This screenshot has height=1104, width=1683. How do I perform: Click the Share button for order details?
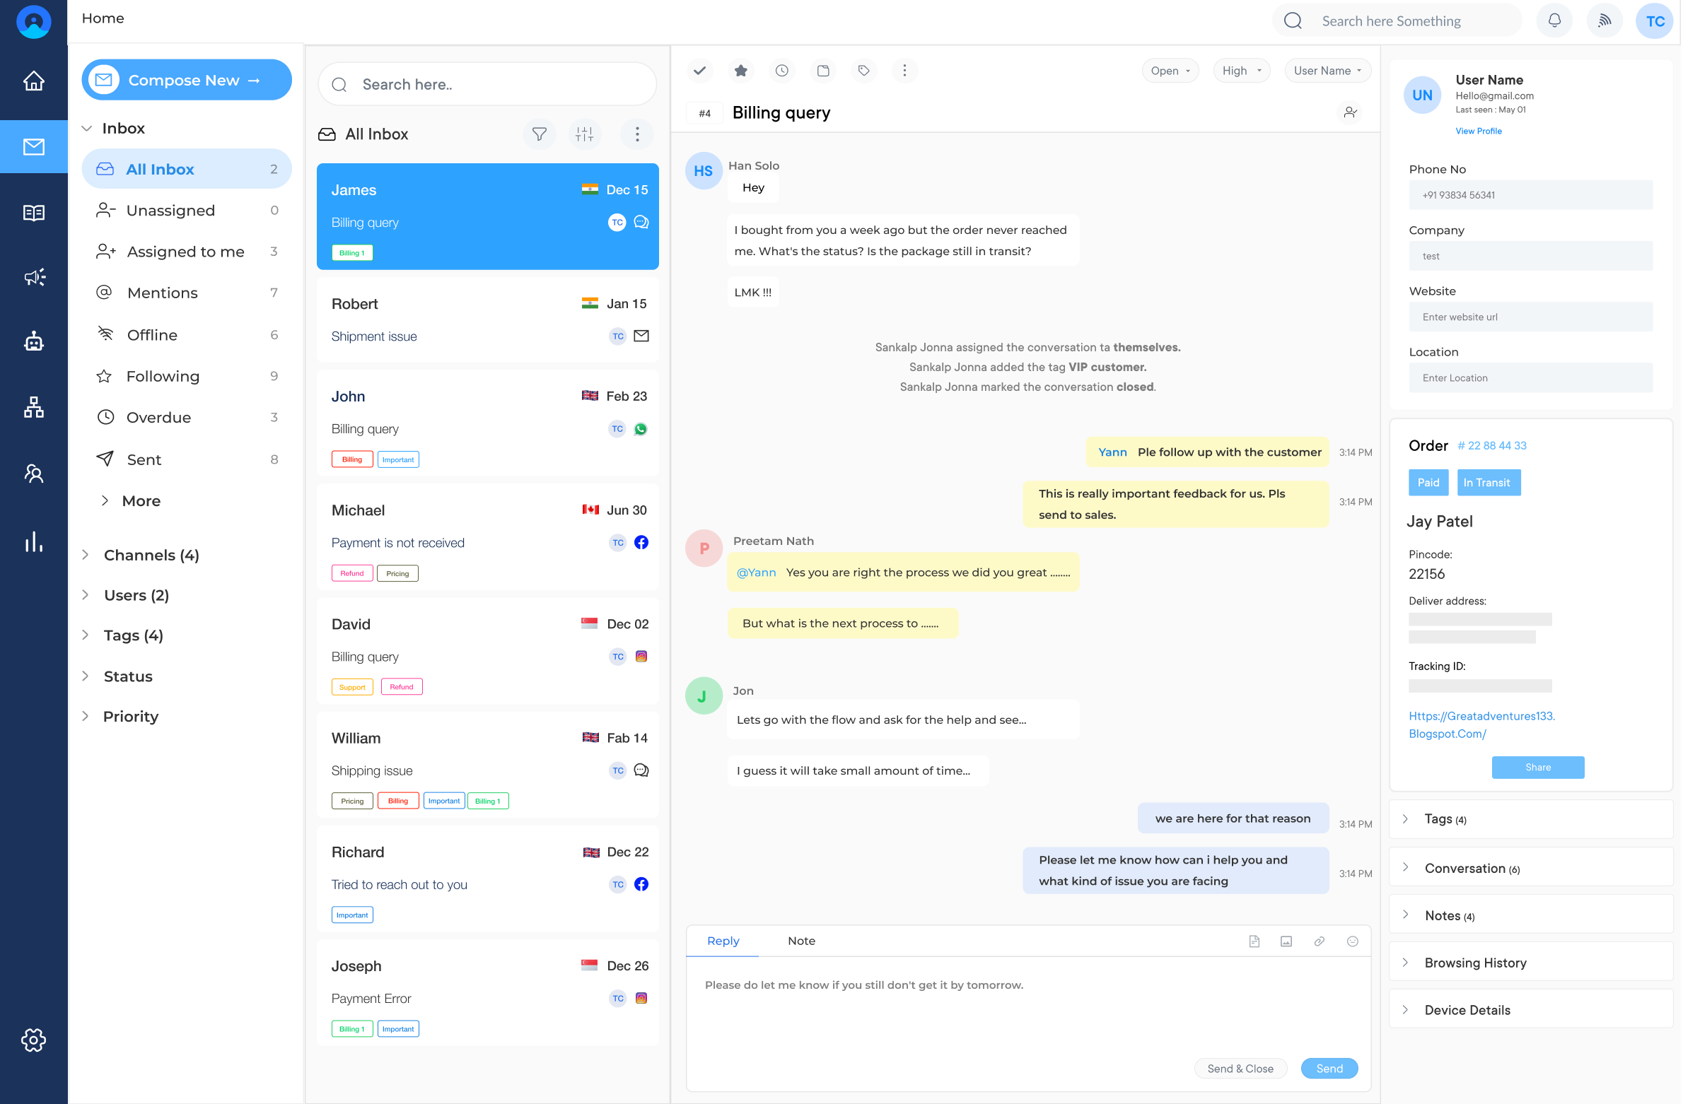point(1539,766)
